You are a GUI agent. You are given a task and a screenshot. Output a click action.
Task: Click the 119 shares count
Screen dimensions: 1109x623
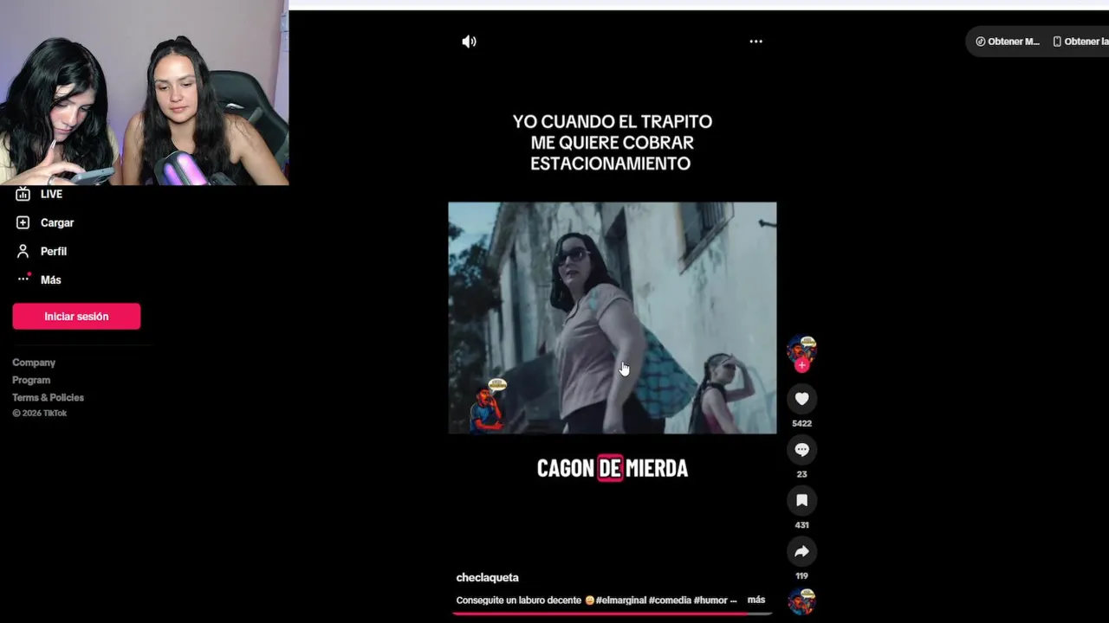click(x=801, y=576)
